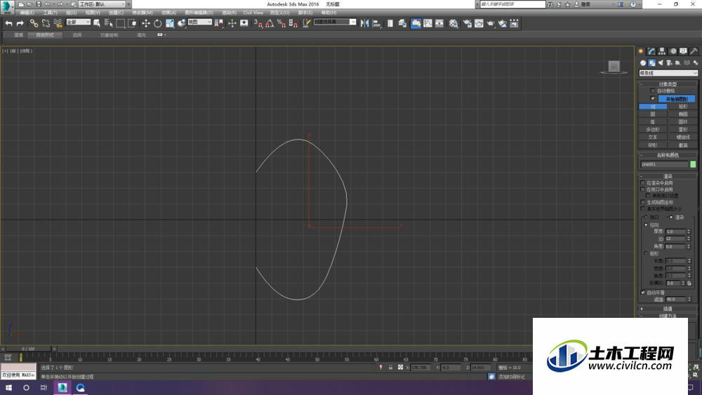
Task: Uncheck the Start New Shape checkbox
Action: pyautogui.click(x=653, y=98)
